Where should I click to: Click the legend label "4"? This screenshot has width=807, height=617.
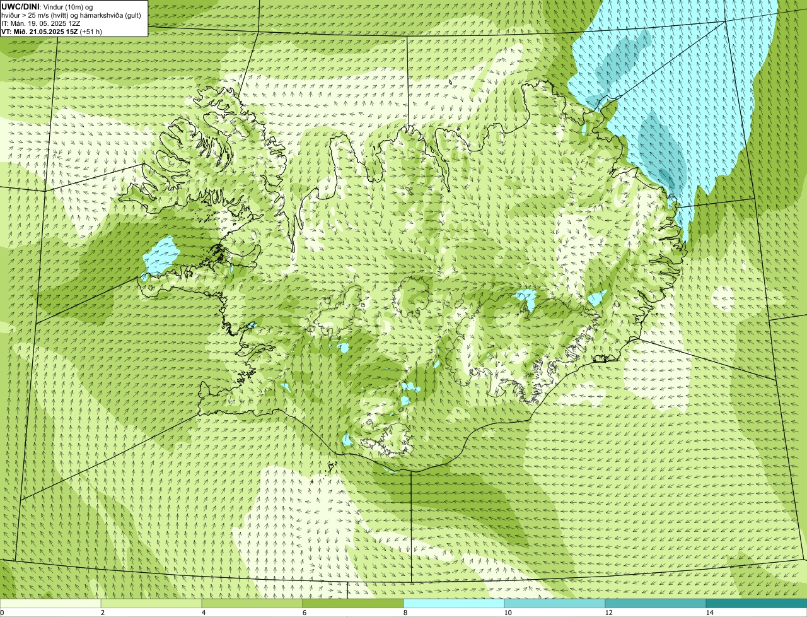(203, 613)
